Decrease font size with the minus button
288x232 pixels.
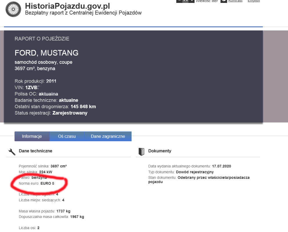pyautogui.click(x=179, y=1)
